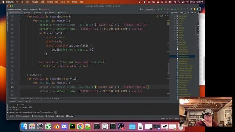Screen dimensions: 235x132
Task: Open the Git menu
Action: coord(68,2)
